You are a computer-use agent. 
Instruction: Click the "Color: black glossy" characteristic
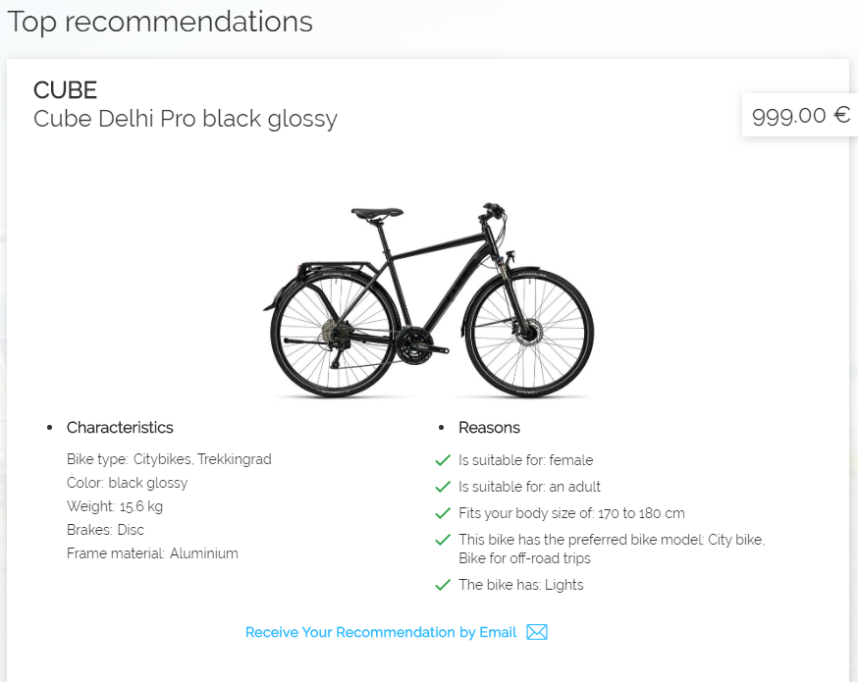pyautogui.click(x=127, y=483)
